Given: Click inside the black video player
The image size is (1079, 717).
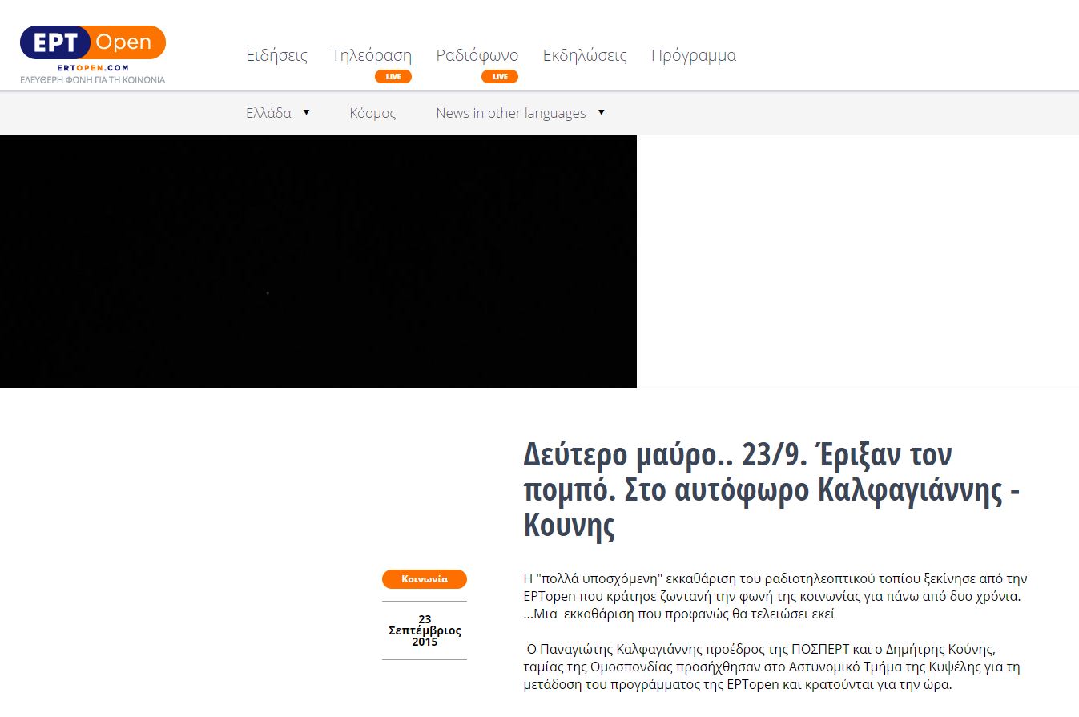Looking at the screenshot, I should [318, 261].
